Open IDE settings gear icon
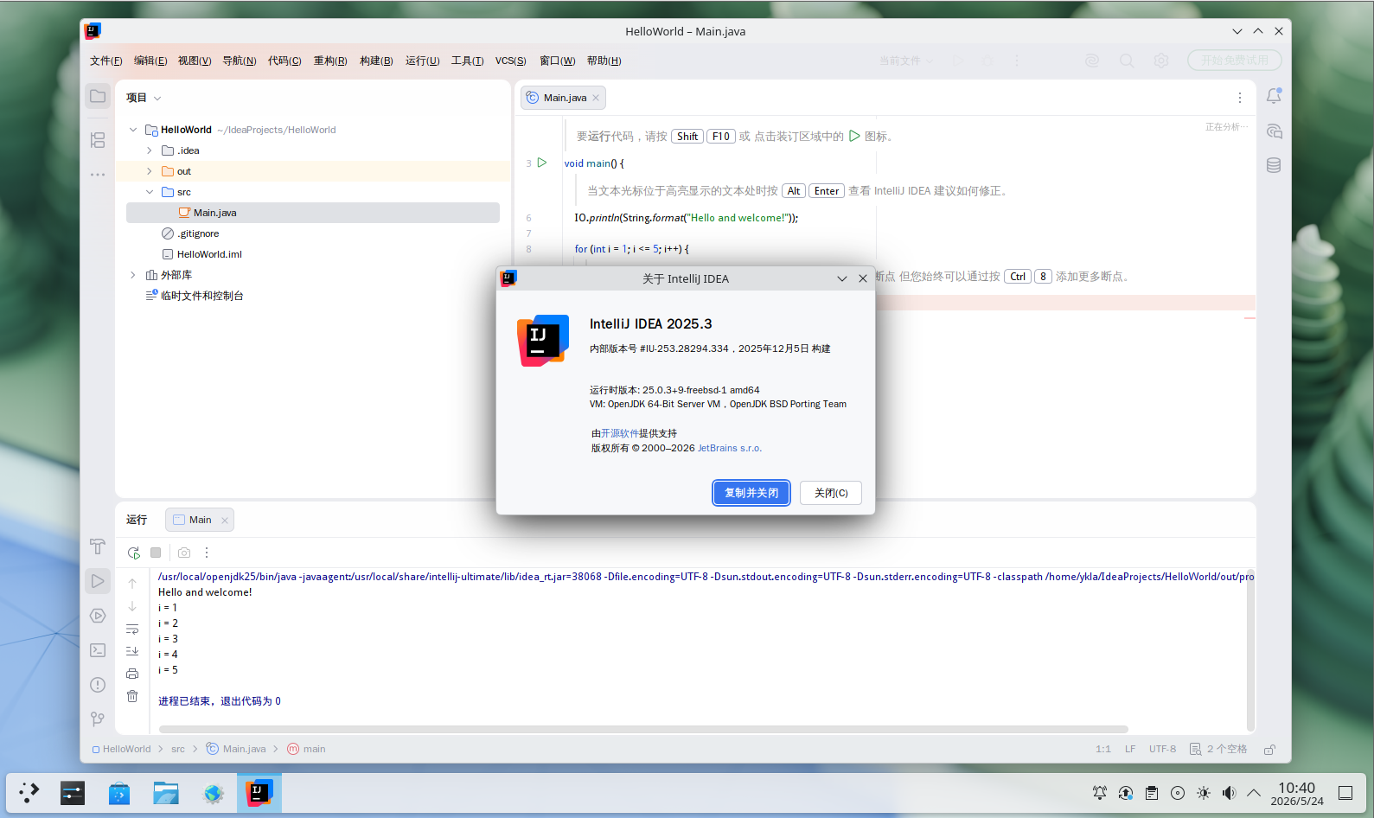 tap(1161, 61)
